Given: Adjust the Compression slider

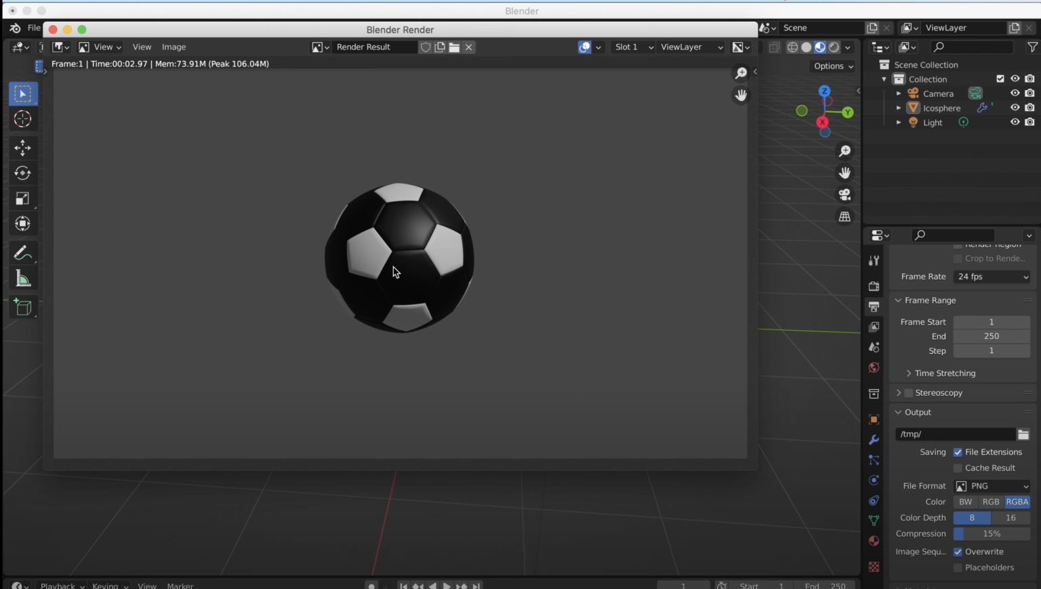Looking at the screenshot, I should click(x=991, y=533).
